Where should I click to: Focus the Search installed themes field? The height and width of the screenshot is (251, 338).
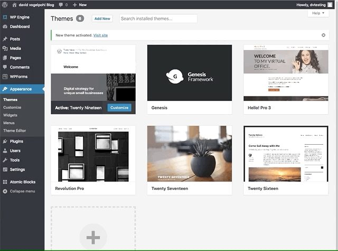tap(158, 18)
